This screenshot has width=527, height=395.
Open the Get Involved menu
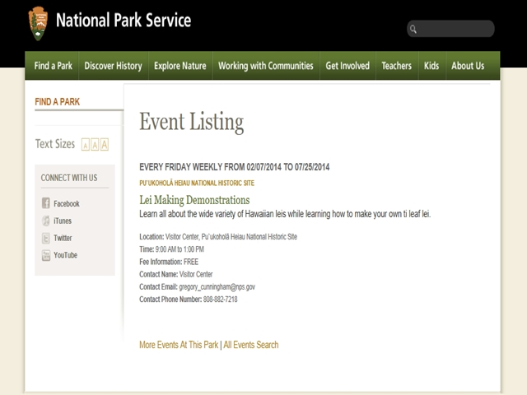347,66
